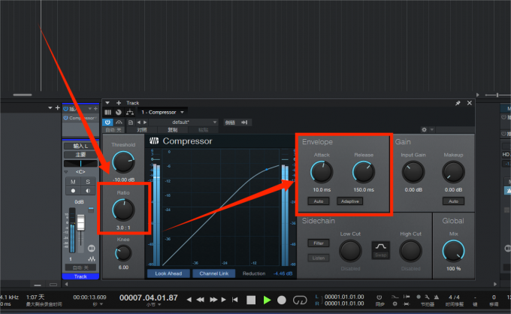The image size is (511, 314).
Task: Click the 4 / 4 time signature
Action: tap(454, 297)
